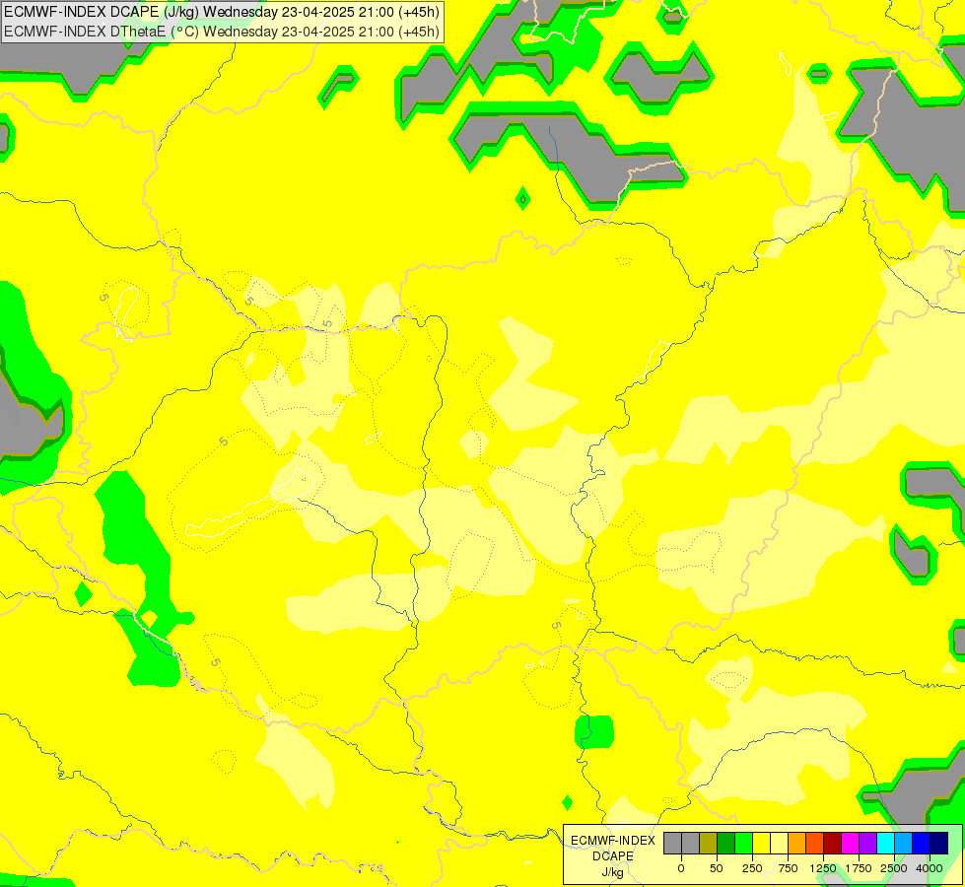Click the legend value 50
The image size is (965, 887).
click(717, 868)
